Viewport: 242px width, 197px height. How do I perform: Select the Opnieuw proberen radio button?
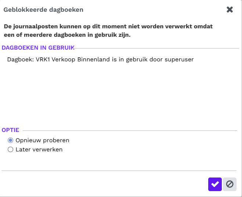point(10,140)
